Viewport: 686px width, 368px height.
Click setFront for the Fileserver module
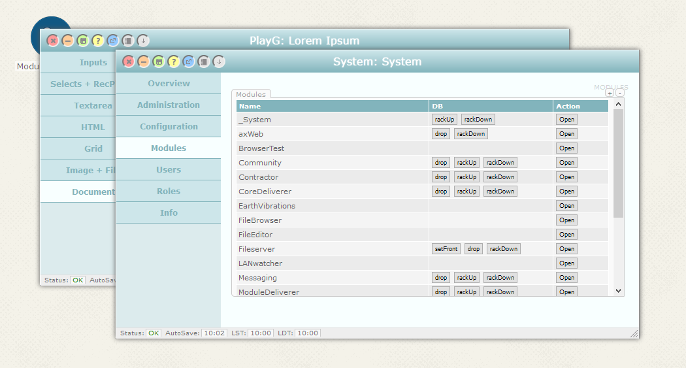click(x=446, y=249)
